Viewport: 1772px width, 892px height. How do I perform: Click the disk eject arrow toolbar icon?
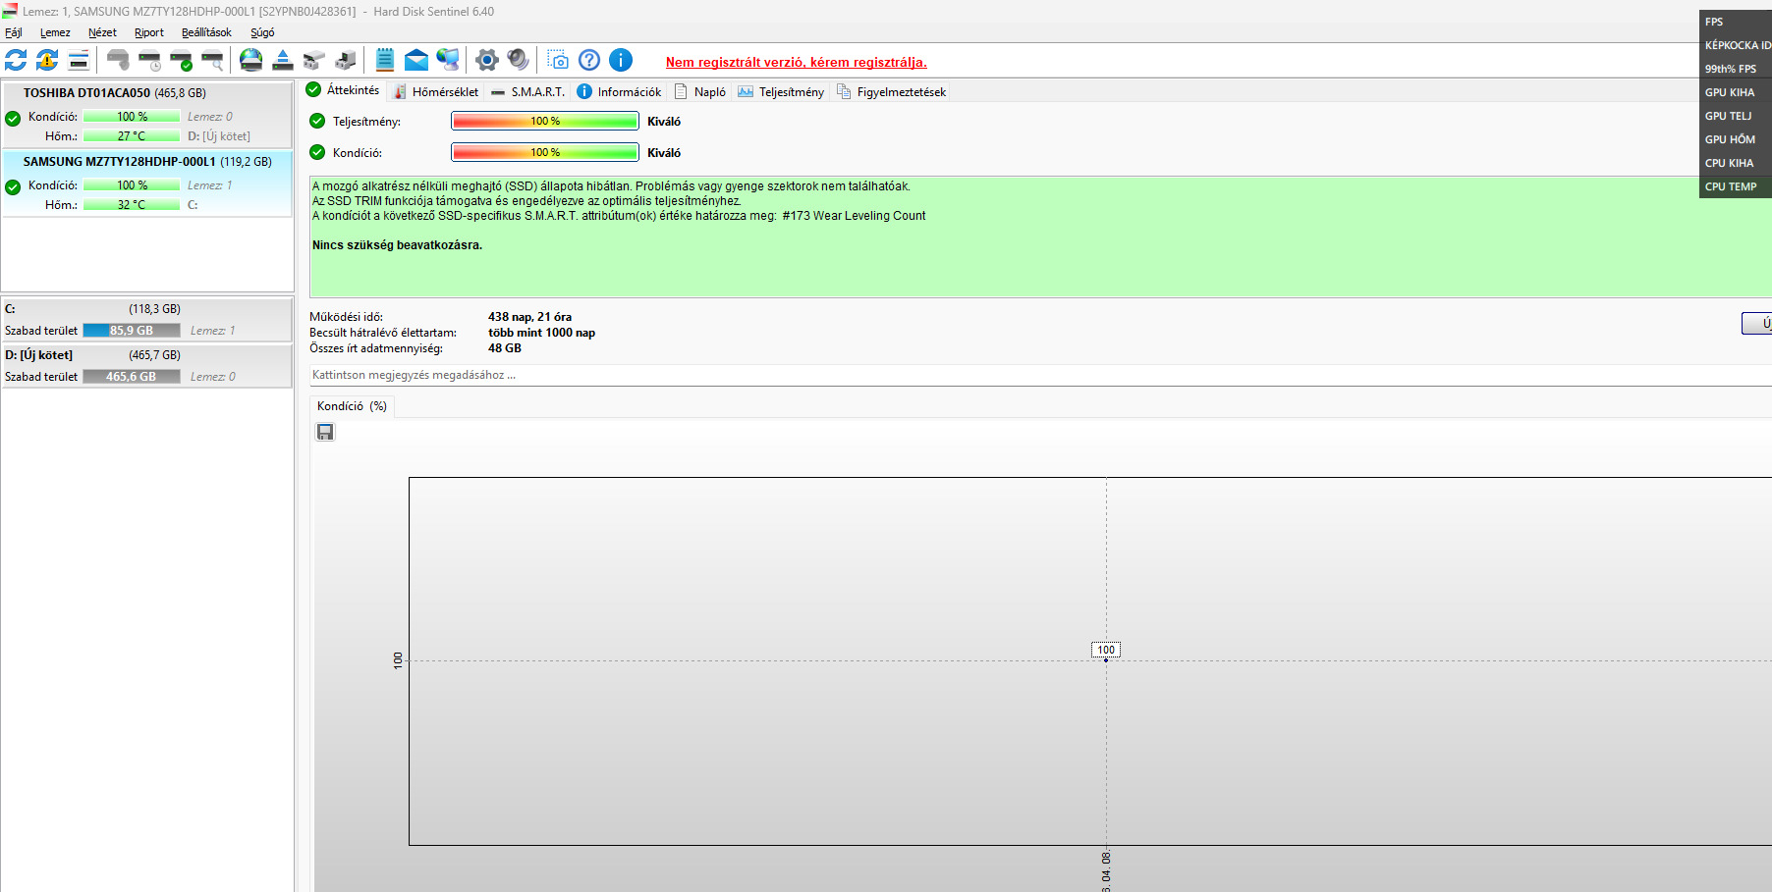(283, 60)
